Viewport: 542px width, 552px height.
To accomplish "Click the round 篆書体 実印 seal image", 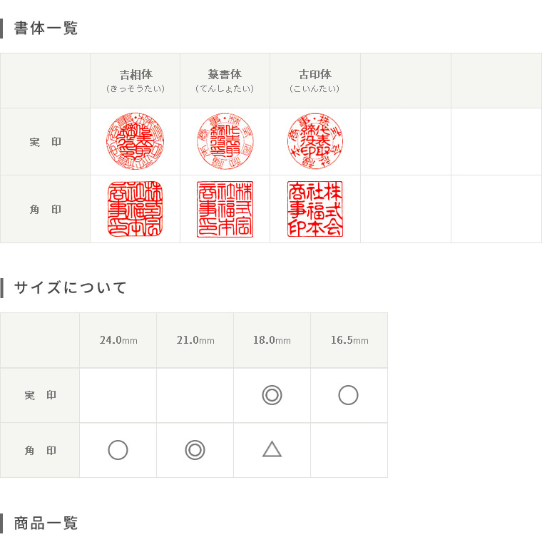I will [225, 141].
